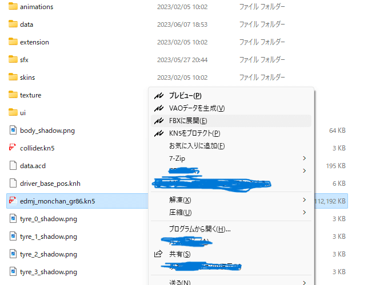Click the icon next to KN5をプロテクト(P)
This screenshot has width=368, height=285.
(159, 133)
